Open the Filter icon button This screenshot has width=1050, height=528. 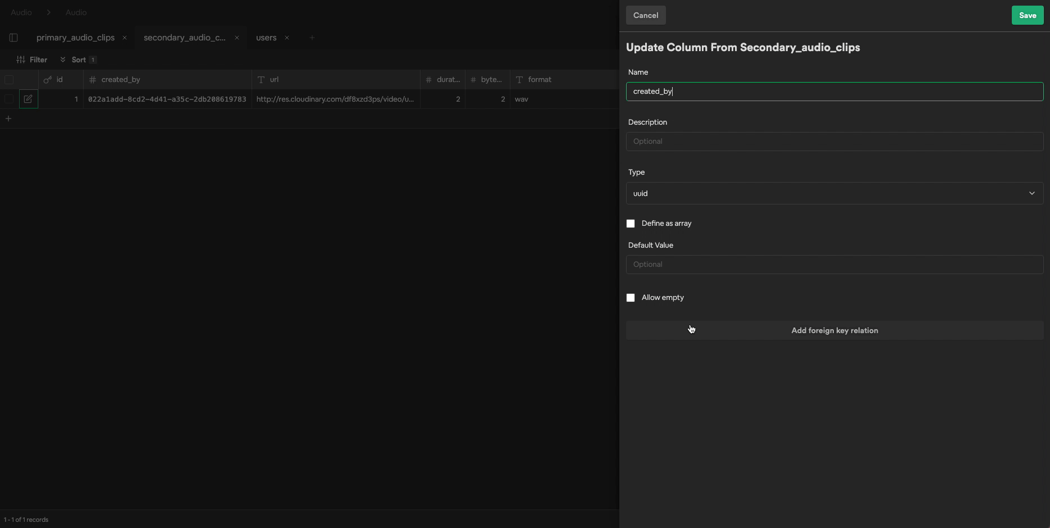32,60
